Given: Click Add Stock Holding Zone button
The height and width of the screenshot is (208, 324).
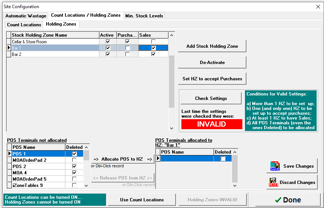Looking at the screenshot, I should click(212, 46).
